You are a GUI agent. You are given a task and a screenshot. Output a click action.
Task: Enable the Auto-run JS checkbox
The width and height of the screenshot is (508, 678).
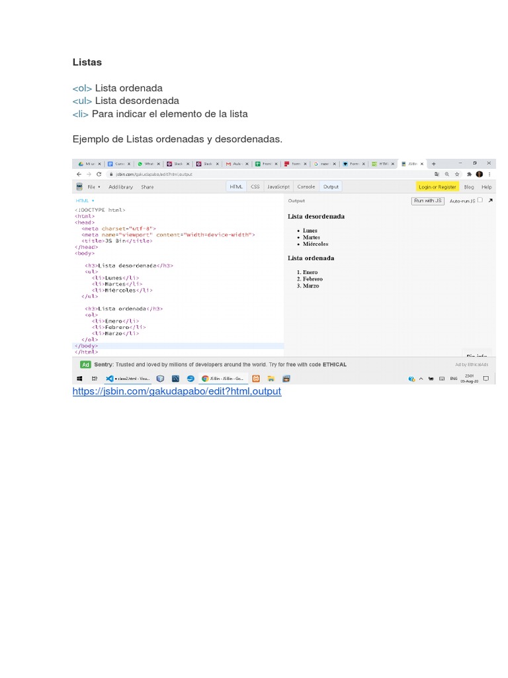coord(480,200)
